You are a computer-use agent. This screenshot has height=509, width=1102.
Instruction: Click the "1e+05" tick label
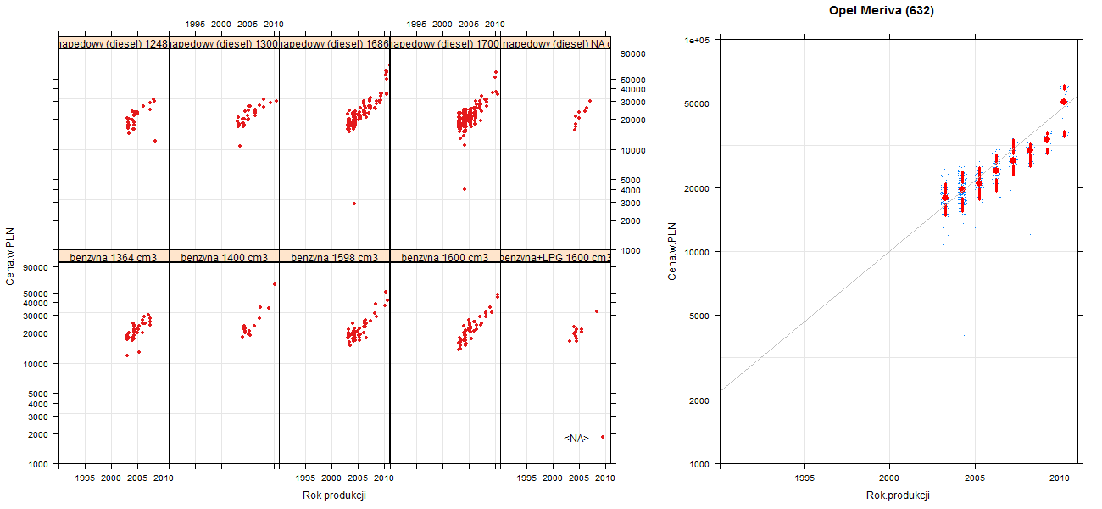click(x=698, y=40)
